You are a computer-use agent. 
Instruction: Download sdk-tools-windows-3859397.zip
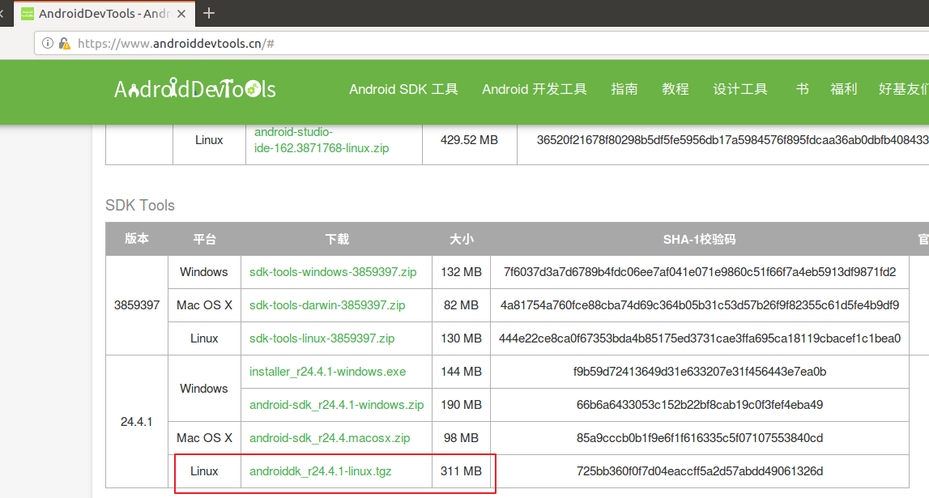333,272
